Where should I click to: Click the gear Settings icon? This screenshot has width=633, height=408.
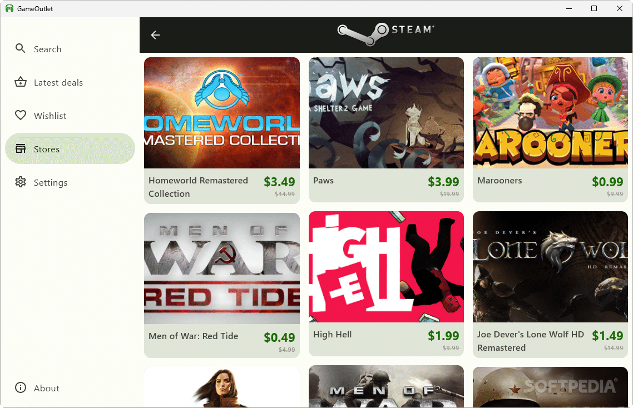pyautogui.click(x=21, y=182)
